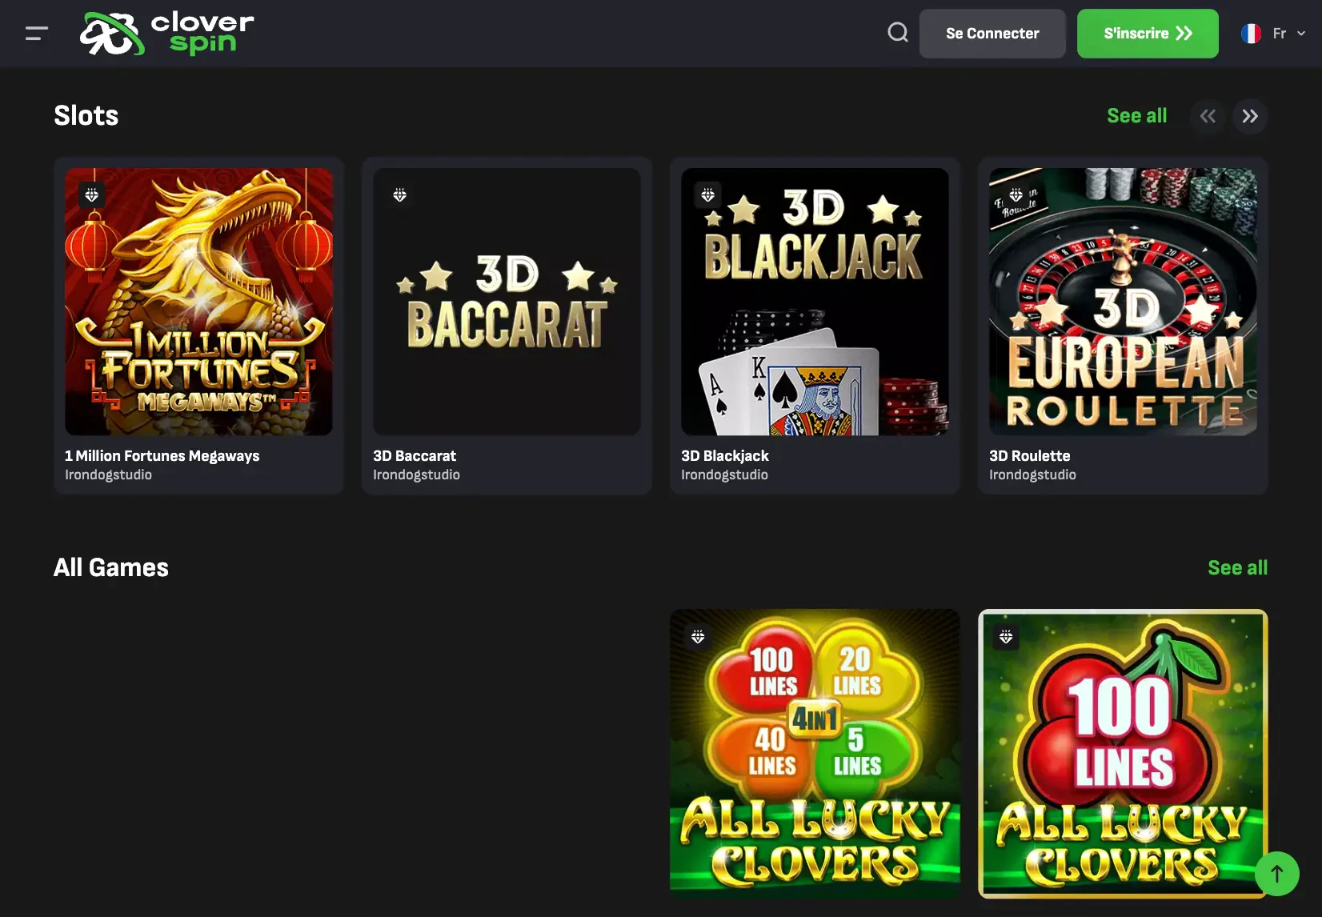Screen dimensions: 1322x917
Task: Click the Slots next double-chevron arrow
Action: click(x=1250, y=117)
